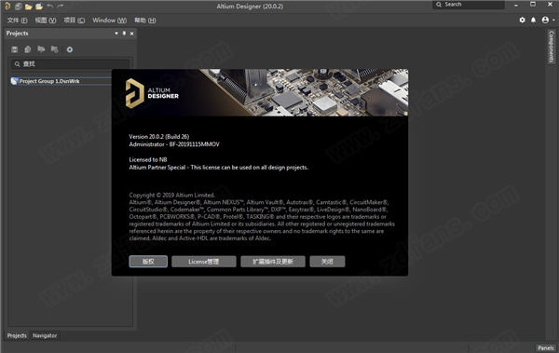Open the 视图 (V) menu
The width and height of the screenshot is (559, 353).
(46, 20)
